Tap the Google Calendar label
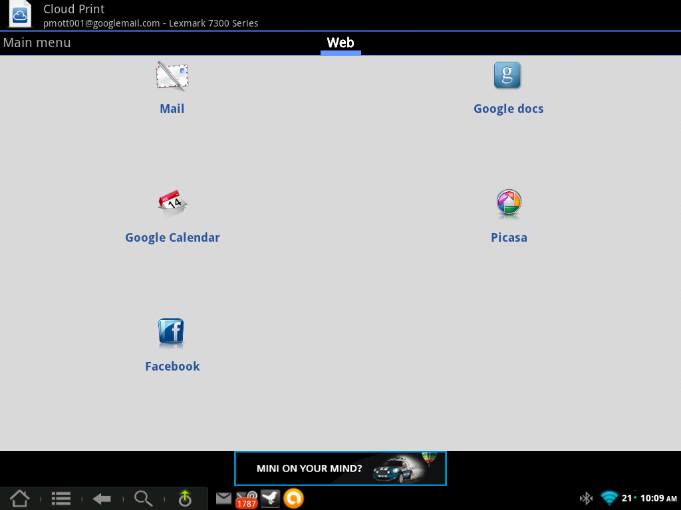The height and width of the screenshot is (510, 681). pos(172,238)
